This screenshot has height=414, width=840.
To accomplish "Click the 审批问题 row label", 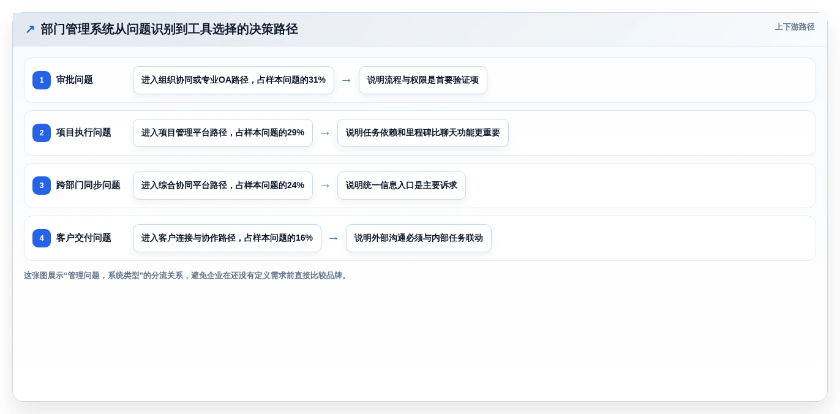I will click(x=75, y=80).
